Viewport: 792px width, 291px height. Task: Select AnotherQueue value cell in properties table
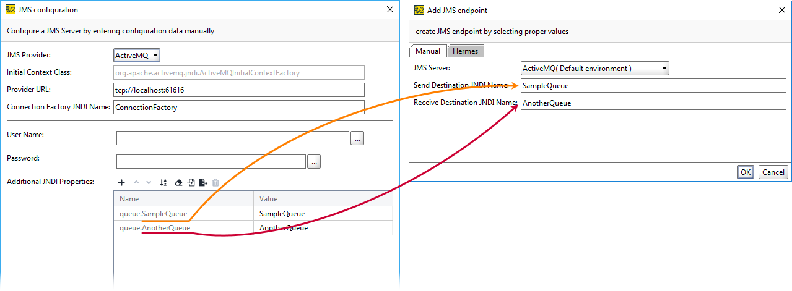323,228
